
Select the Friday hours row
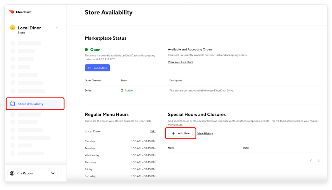(120, 169)
